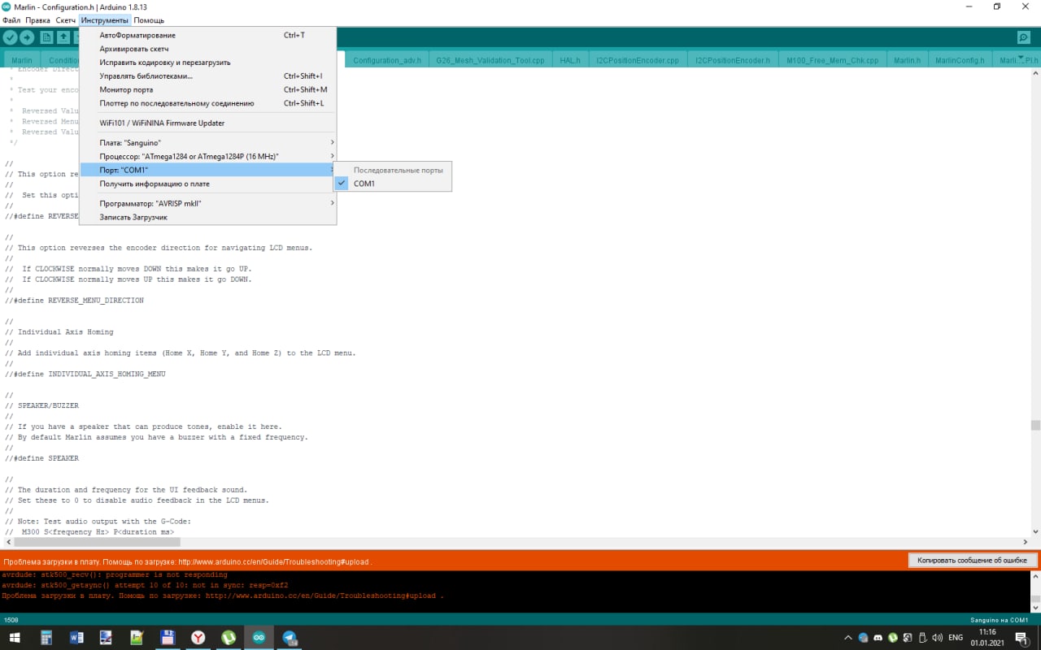Open Управлять библиотеками menu entry

[x=207, y=76]
